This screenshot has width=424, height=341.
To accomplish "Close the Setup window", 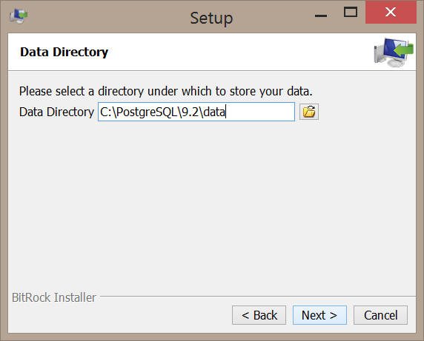I will click(x=391, y=12).
